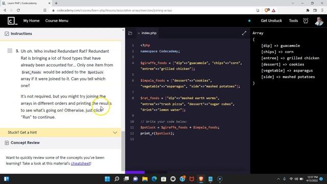327x184 pixels.
Task: Reload the page
Action: [x=18, y=10]
